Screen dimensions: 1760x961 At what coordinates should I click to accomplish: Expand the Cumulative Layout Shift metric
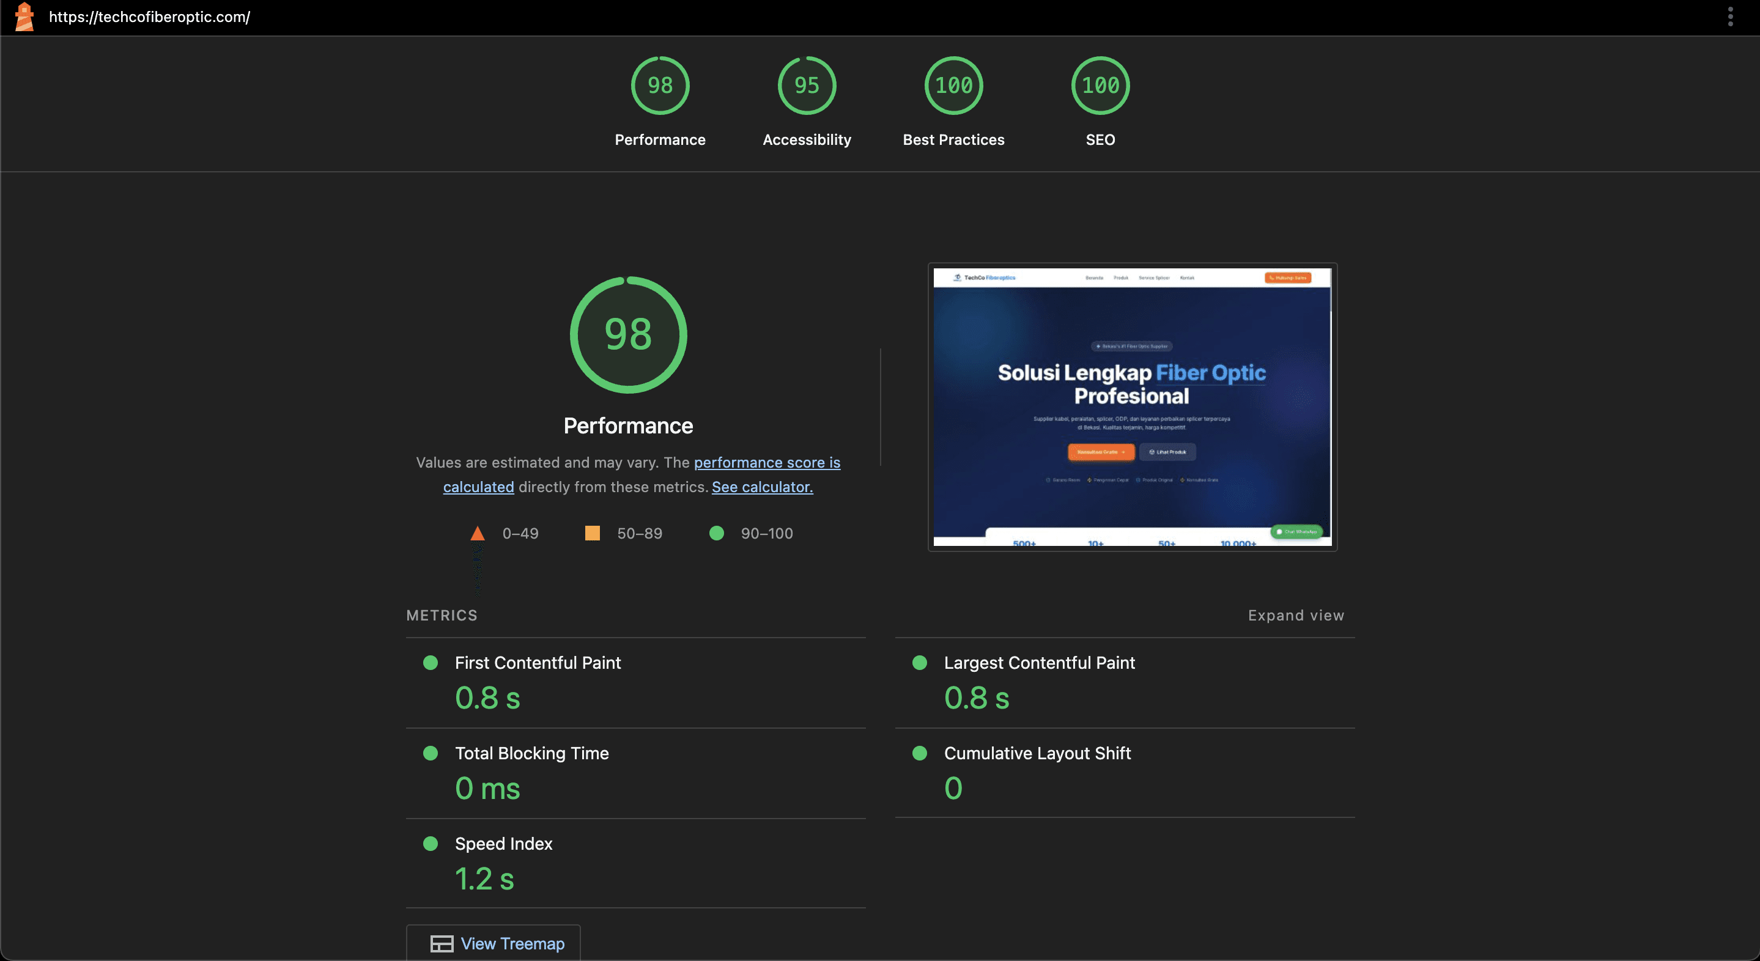(1037, 753)
